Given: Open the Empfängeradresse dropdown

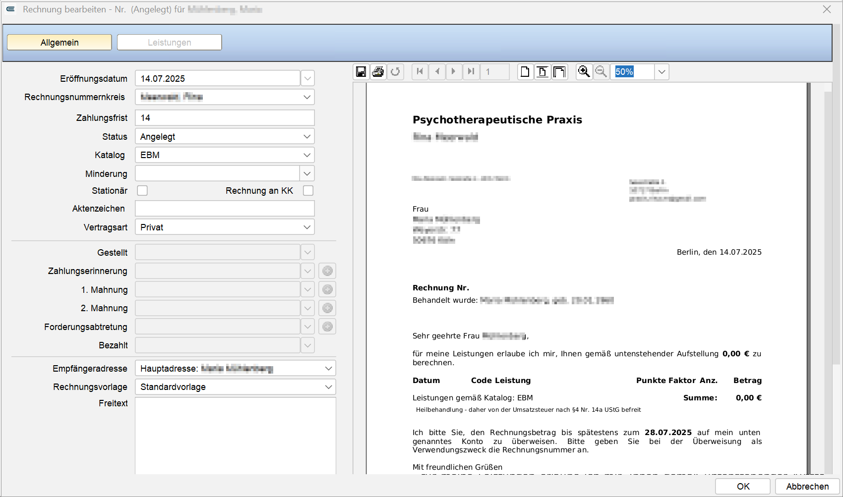Looking at the screenshot, I should coord(328,368).
